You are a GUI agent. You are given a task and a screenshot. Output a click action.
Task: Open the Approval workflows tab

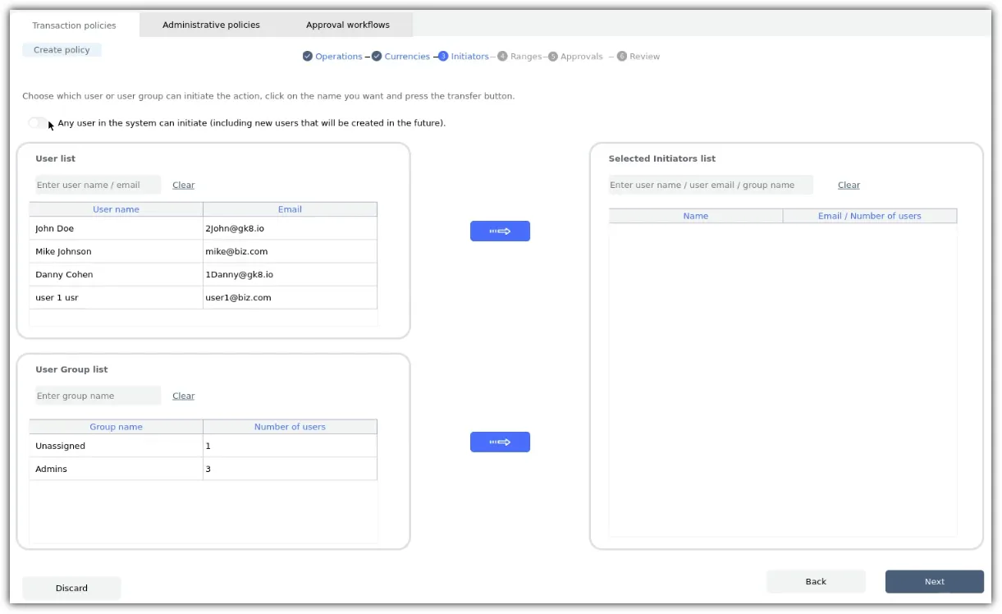pyautogui.click(x=348, y=25)
